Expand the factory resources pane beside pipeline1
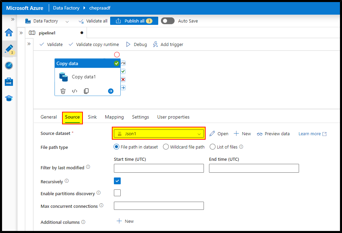 pos(21,33)
